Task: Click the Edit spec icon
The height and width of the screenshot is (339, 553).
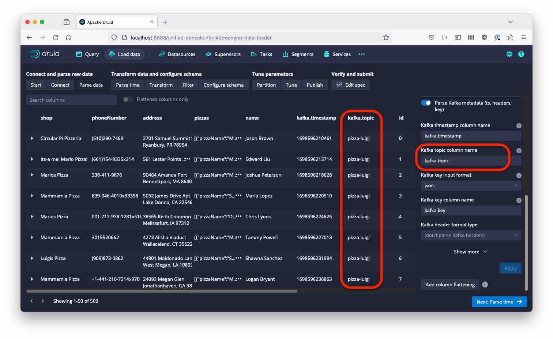Action: tap(339, 84)
